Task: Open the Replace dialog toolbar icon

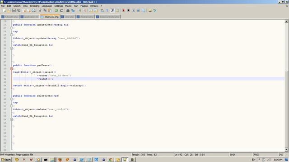Action: tap(73, 10)
